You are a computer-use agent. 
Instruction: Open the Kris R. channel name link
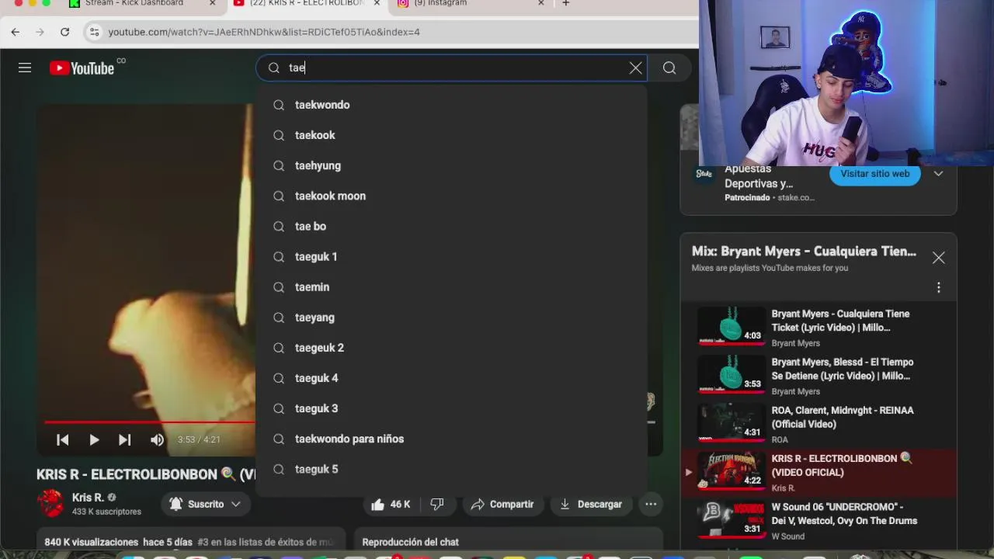point(88,497)
